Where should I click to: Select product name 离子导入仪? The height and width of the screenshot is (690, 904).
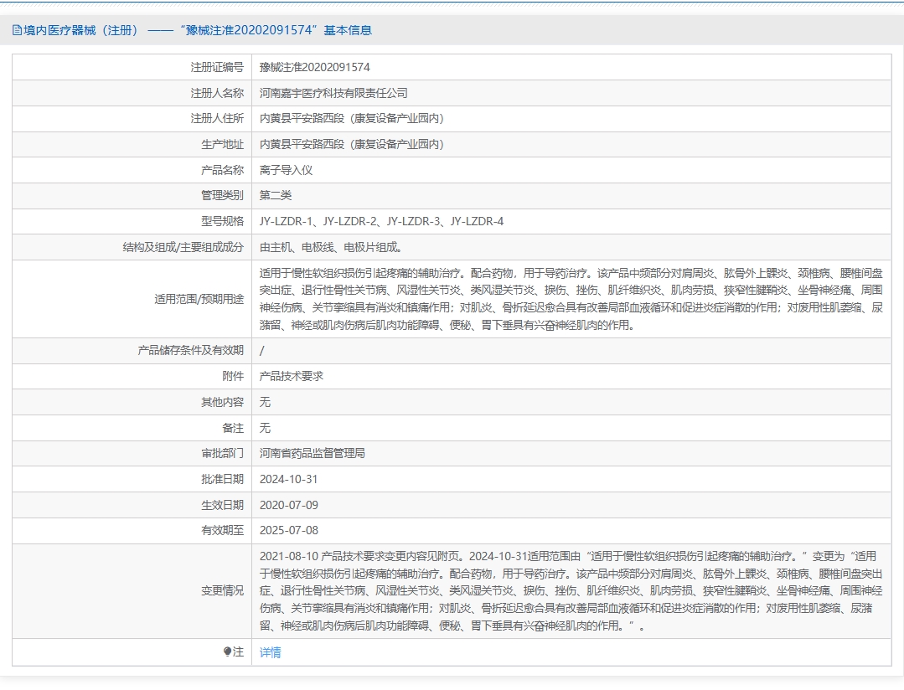(286, 170)
